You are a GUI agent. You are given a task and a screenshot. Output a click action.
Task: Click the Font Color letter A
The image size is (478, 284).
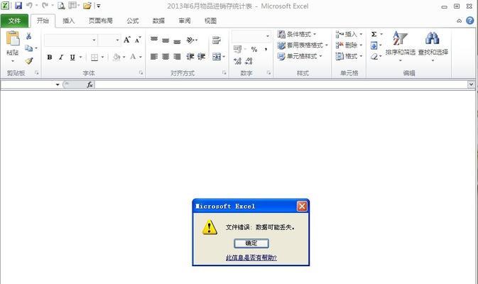coord(133,57)
